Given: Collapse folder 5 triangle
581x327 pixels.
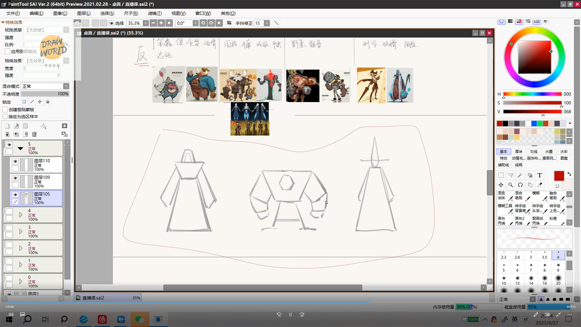Looking at the screenshot, I should [x=20, y=148].
